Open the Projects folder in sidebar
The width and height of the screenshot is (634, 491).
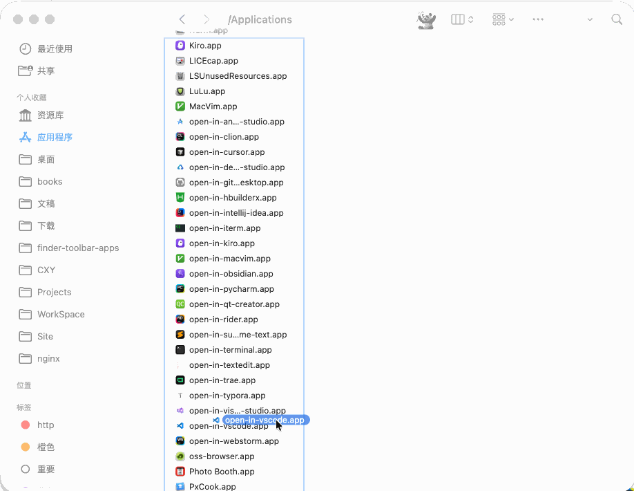(54, 292)
